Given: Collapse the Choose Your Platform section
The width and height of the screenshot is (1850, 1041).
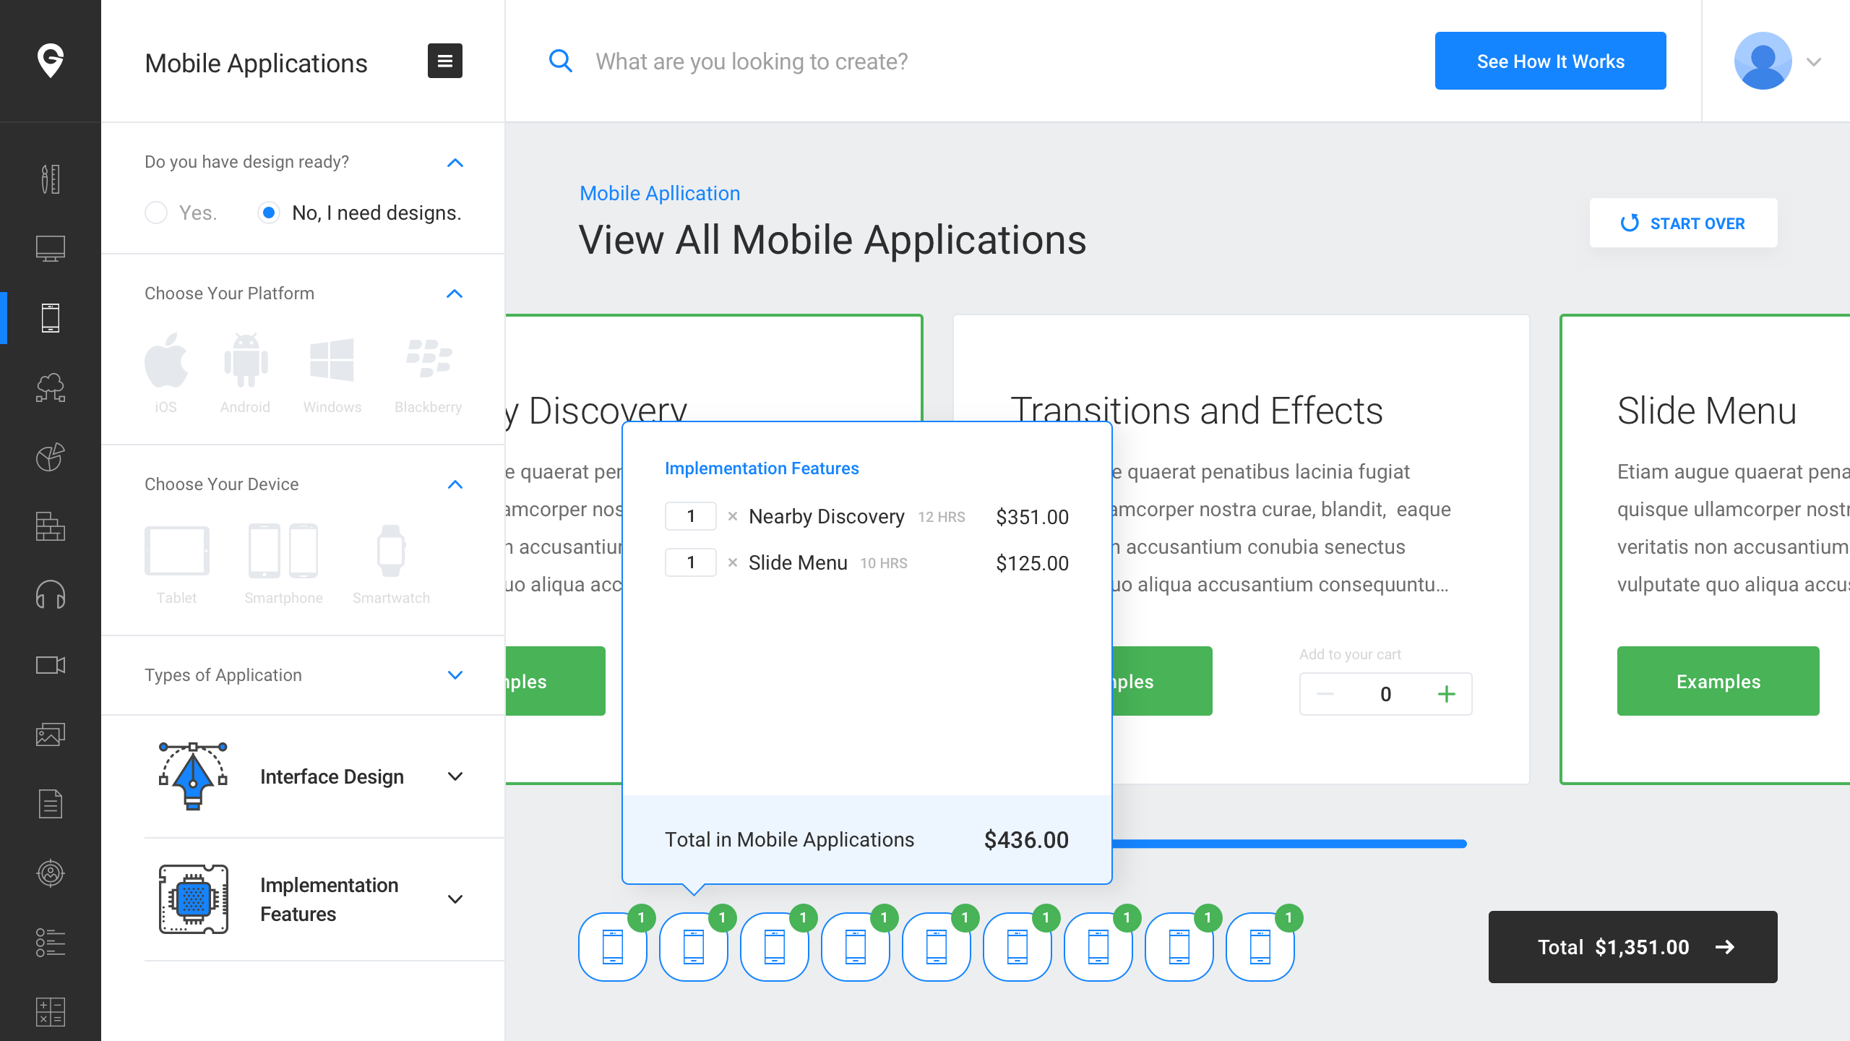Looking at the screenshot, I should (455, 294).
